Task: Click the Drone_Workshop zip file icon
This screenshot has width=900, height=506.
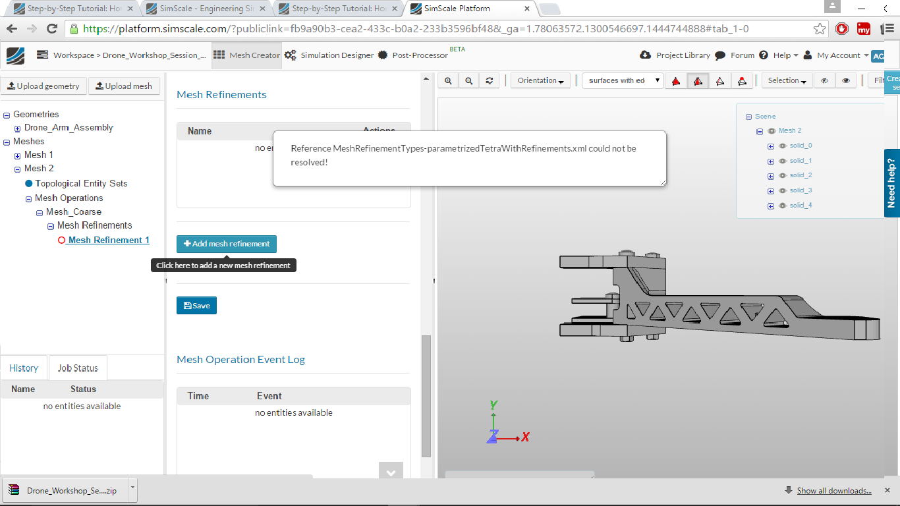Action: point(14,490)
